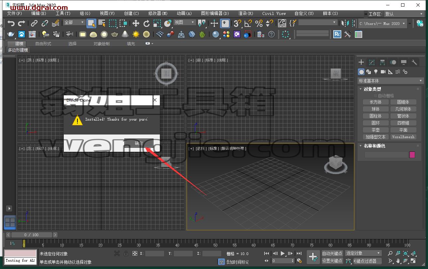Click the VoxelRemesh button
Screen dimensions: 428x269
pos(403,137)
